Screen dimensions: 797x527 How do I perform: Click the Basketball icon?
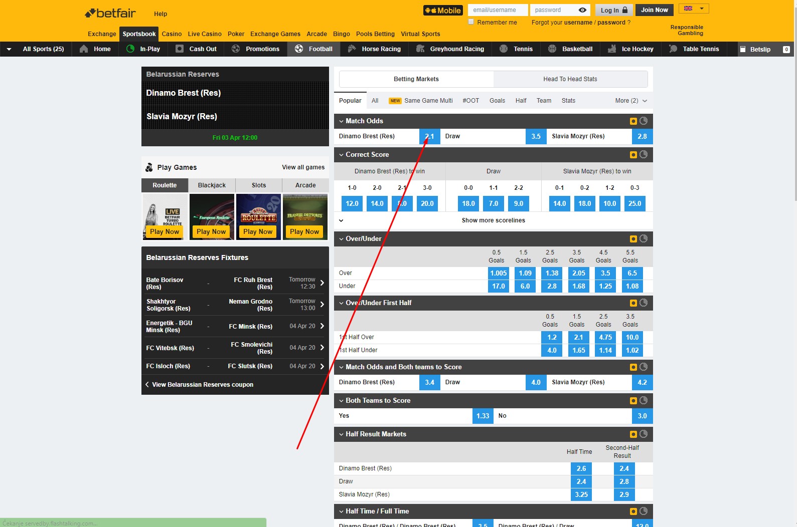552,49
